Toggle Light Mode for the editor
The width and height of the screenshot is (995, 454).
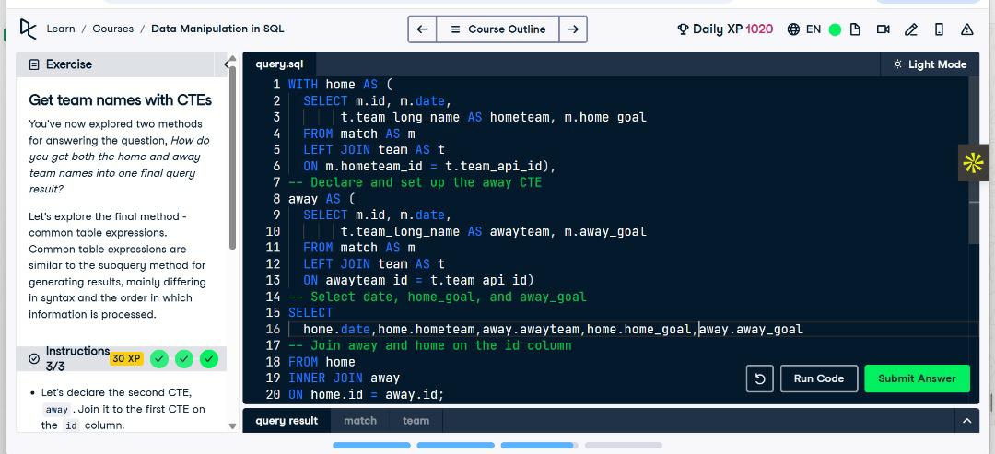pos(930,64)
